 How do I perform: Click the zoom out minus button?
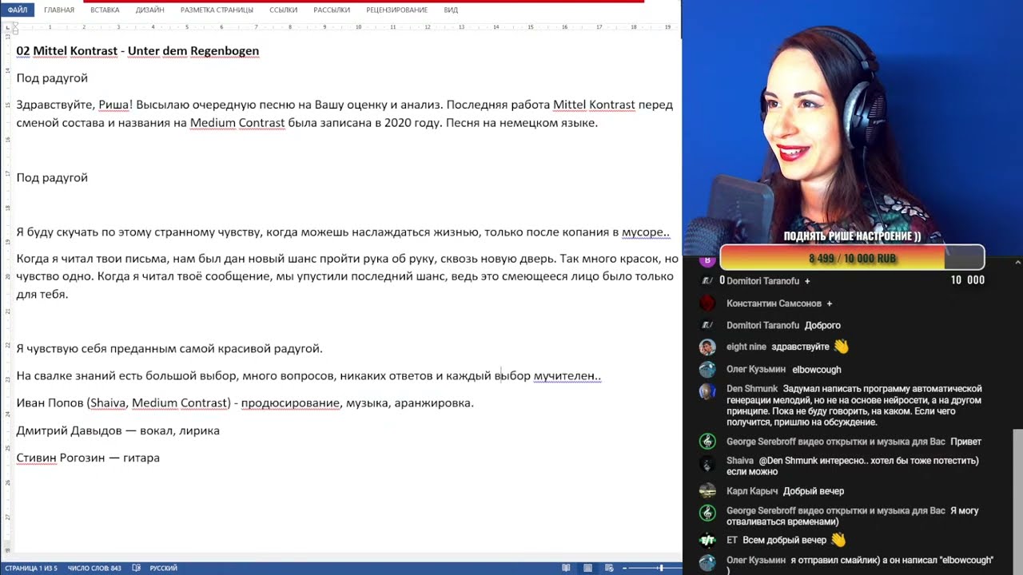[626, 568]
